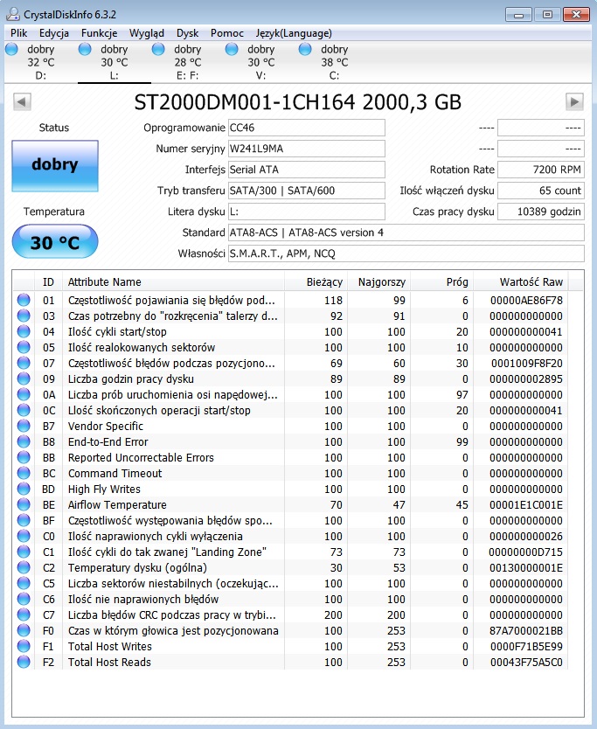Click the status orb for Total Host Writes
This screenshot has width=597, height=729.
(x=24, y=646)
